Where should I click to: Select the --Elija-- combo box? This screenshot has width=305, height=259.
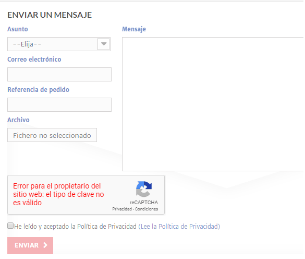(59, 44)
